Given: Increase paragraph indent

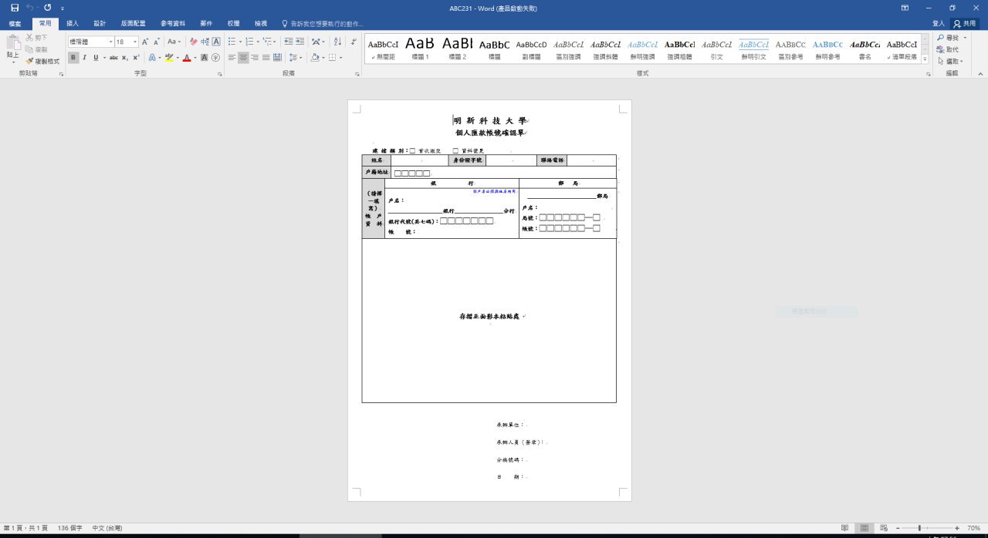Looking at the screenshot, I should click(299, 42).
